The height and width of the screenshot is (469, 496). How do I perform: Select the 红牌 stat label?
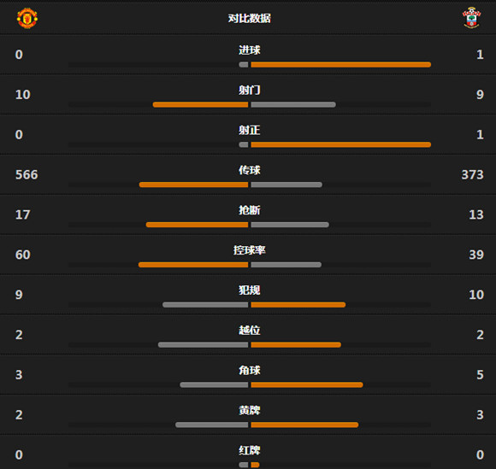pyautogui.click(x=249, y=450)
